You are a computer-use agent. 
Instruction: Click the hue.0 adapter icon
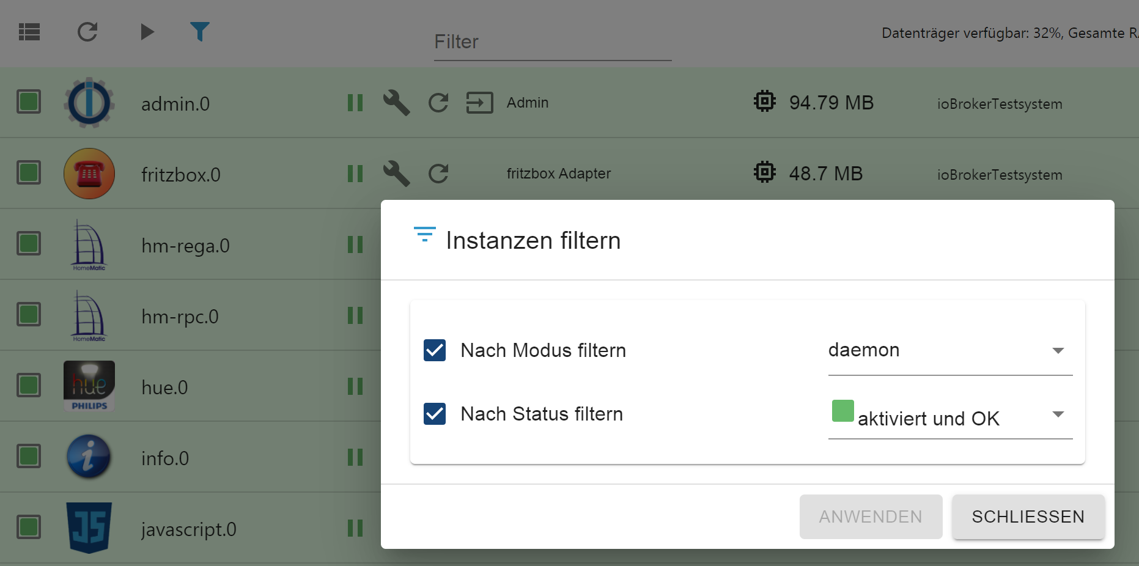tap(89, 386)
